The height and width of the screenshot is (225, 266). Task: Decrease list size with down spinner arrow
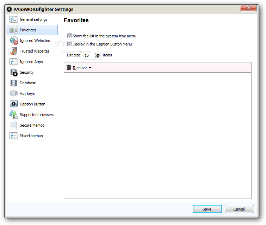(98, 57)
